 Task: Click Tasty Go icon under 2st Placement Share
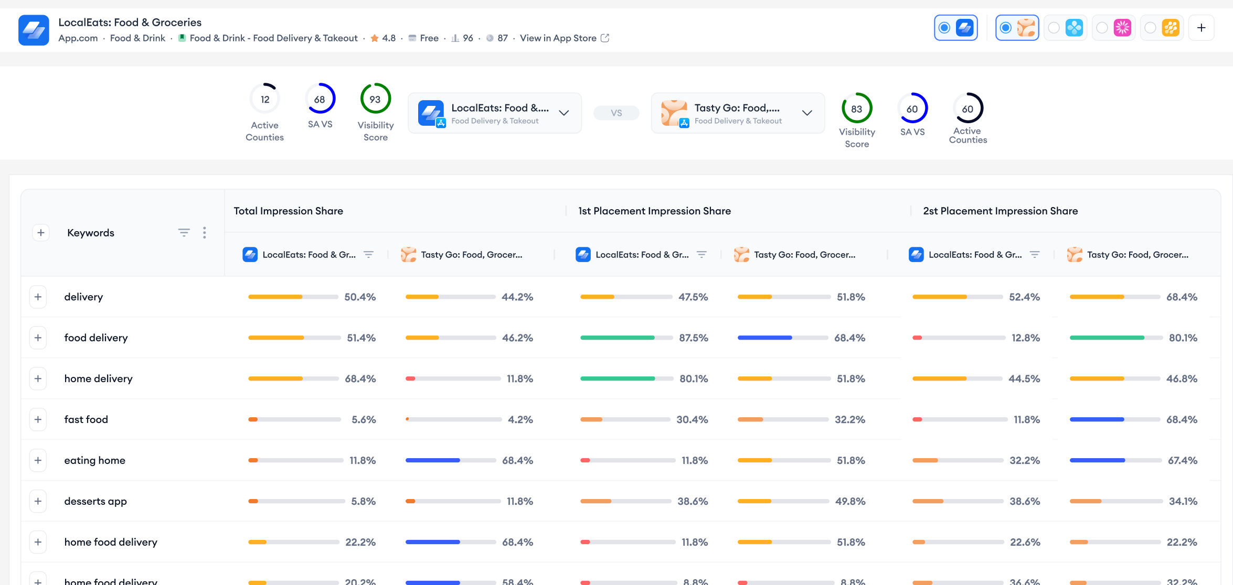coord(1075,254)
